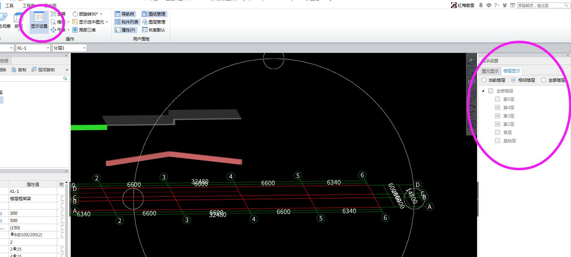Click the 层间复制 floor copy button

pos(43,70)
